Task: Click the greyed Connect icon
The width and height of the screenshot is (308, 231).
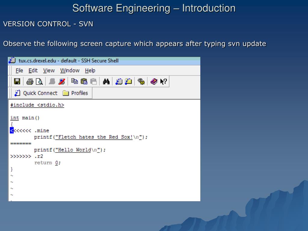Action: tap(52, 81)
